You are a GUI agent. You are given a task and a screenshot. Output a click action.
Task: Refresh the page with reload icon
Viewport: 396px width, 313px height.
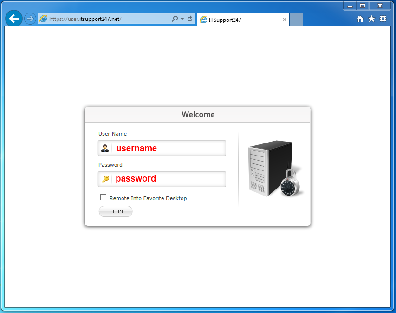click(x=190, y=19)
